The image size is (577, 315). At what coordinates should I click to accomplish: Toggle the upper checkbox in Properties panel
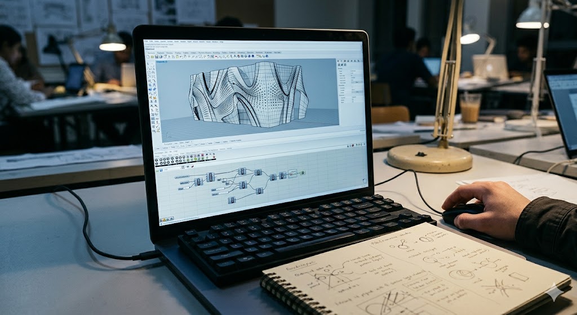click(353, 99)
